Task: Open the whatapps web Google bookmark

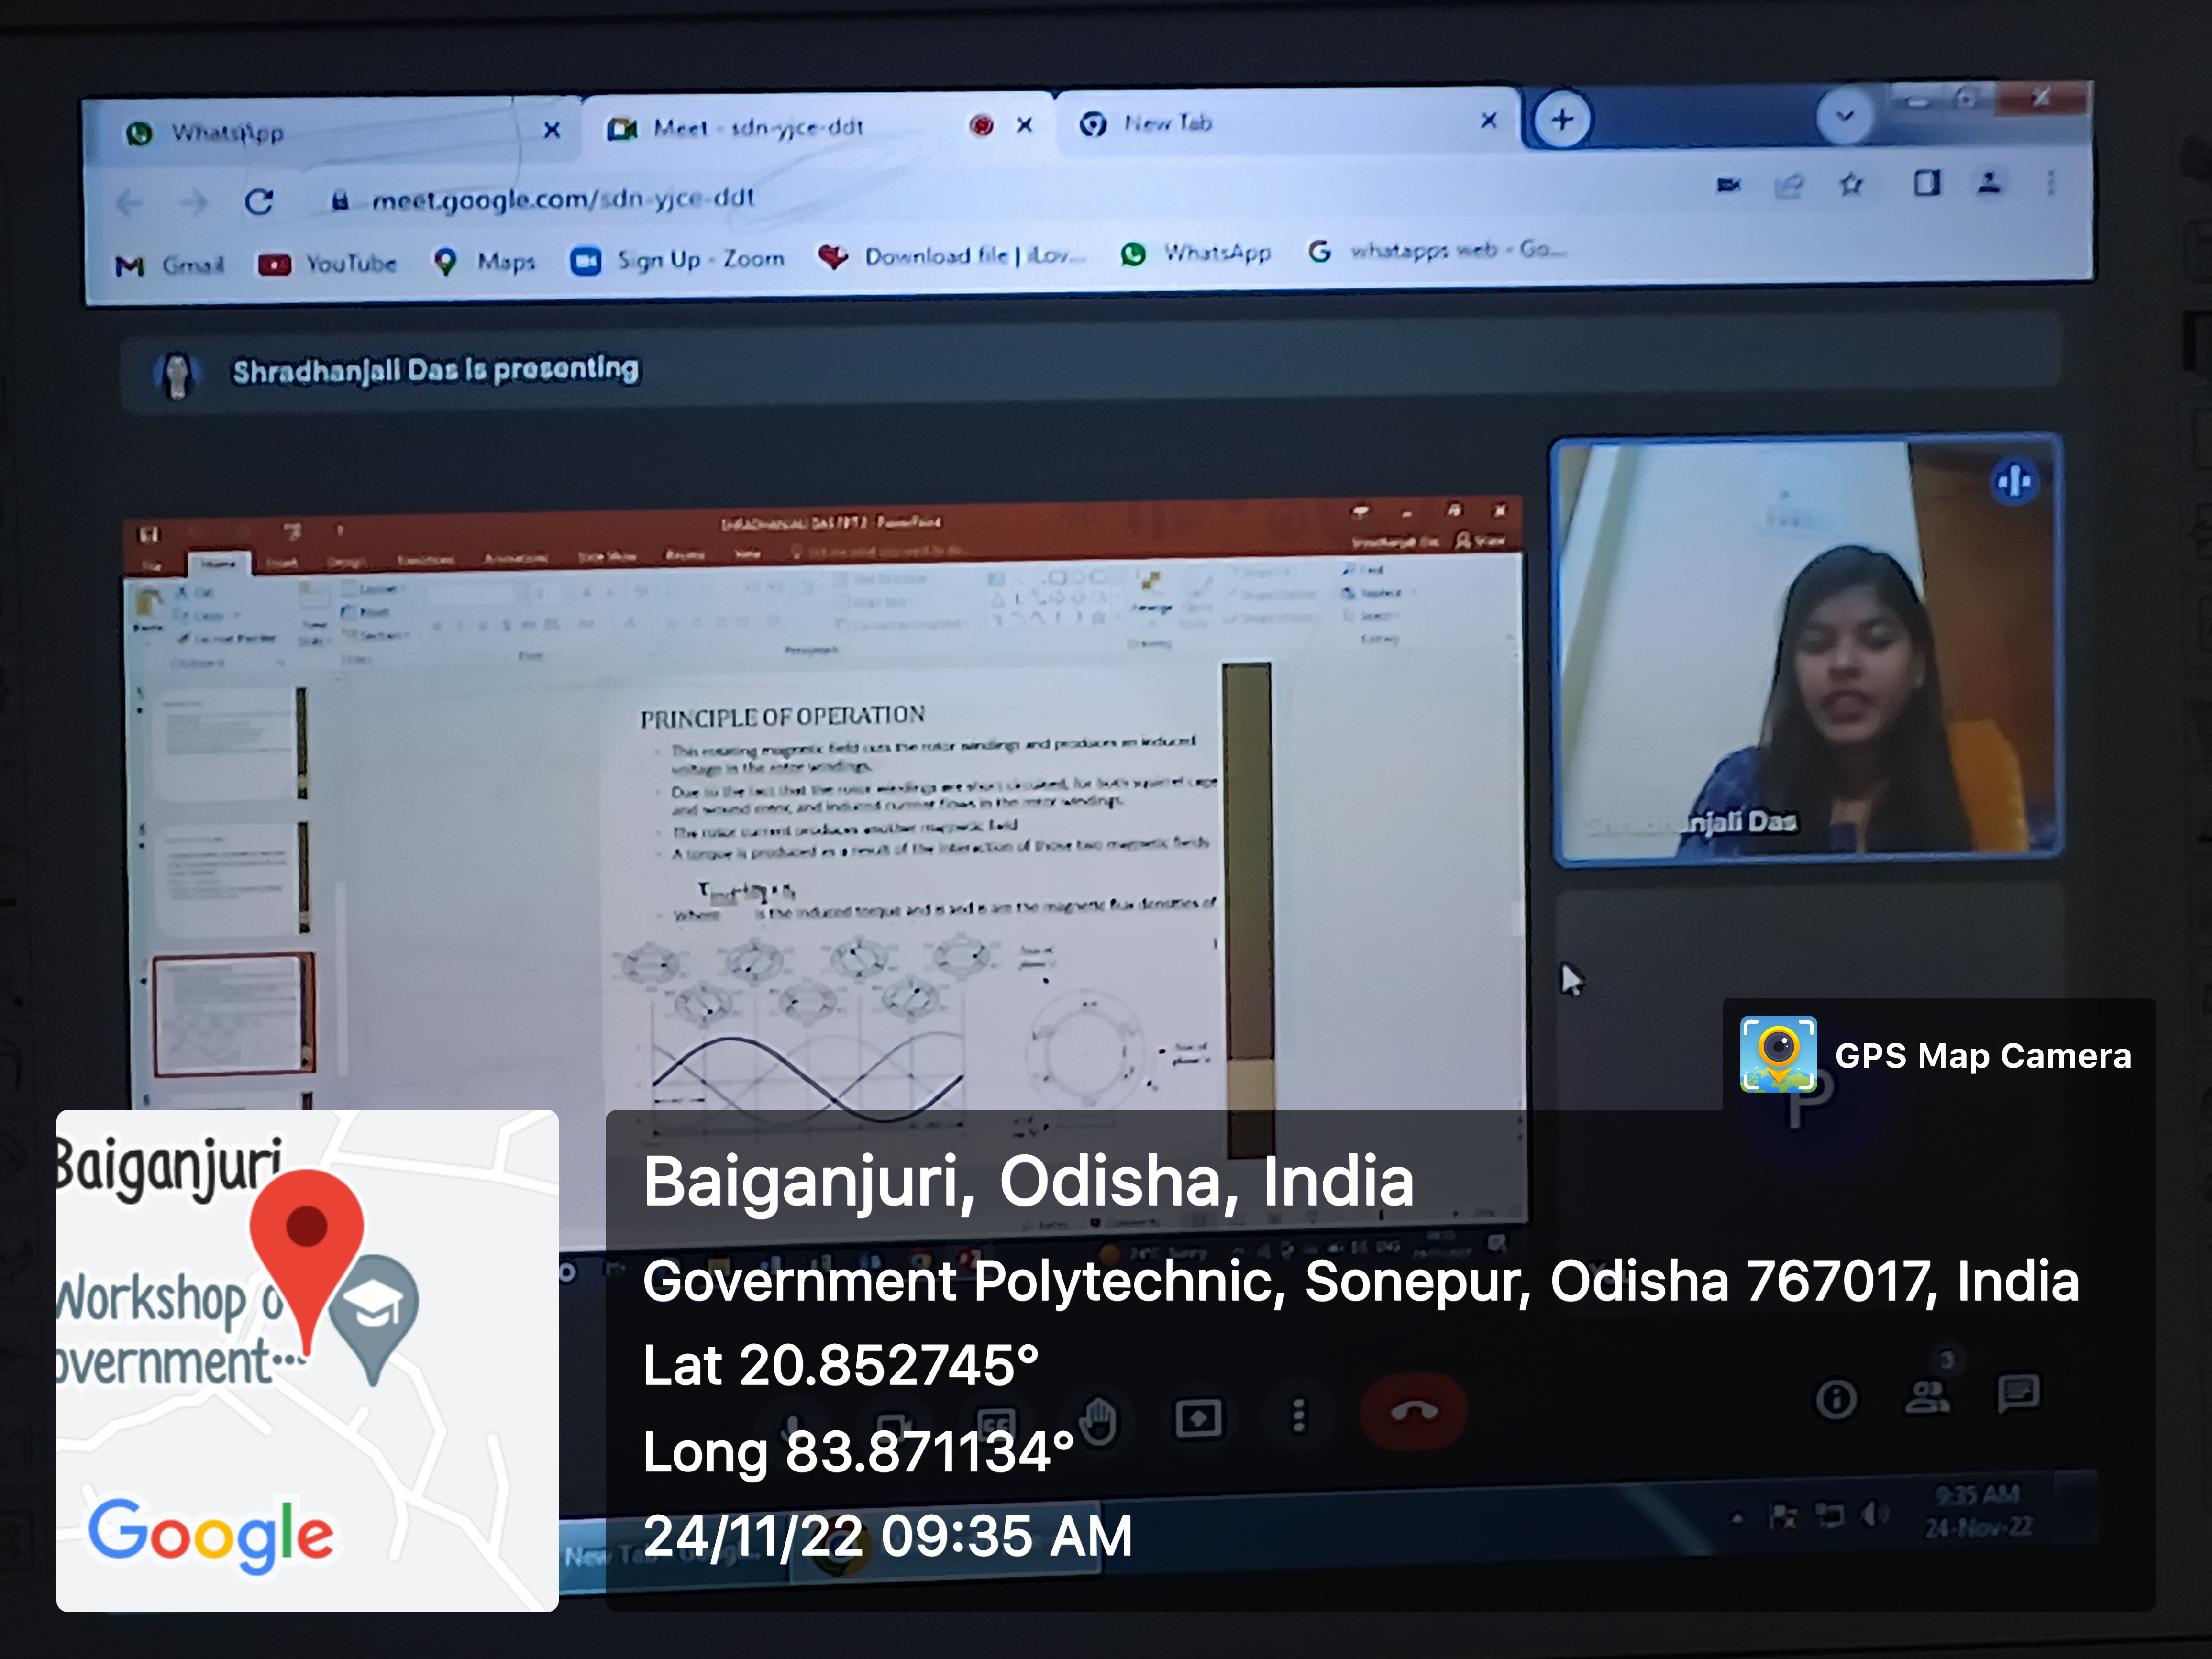Action: click(1437, 250)
